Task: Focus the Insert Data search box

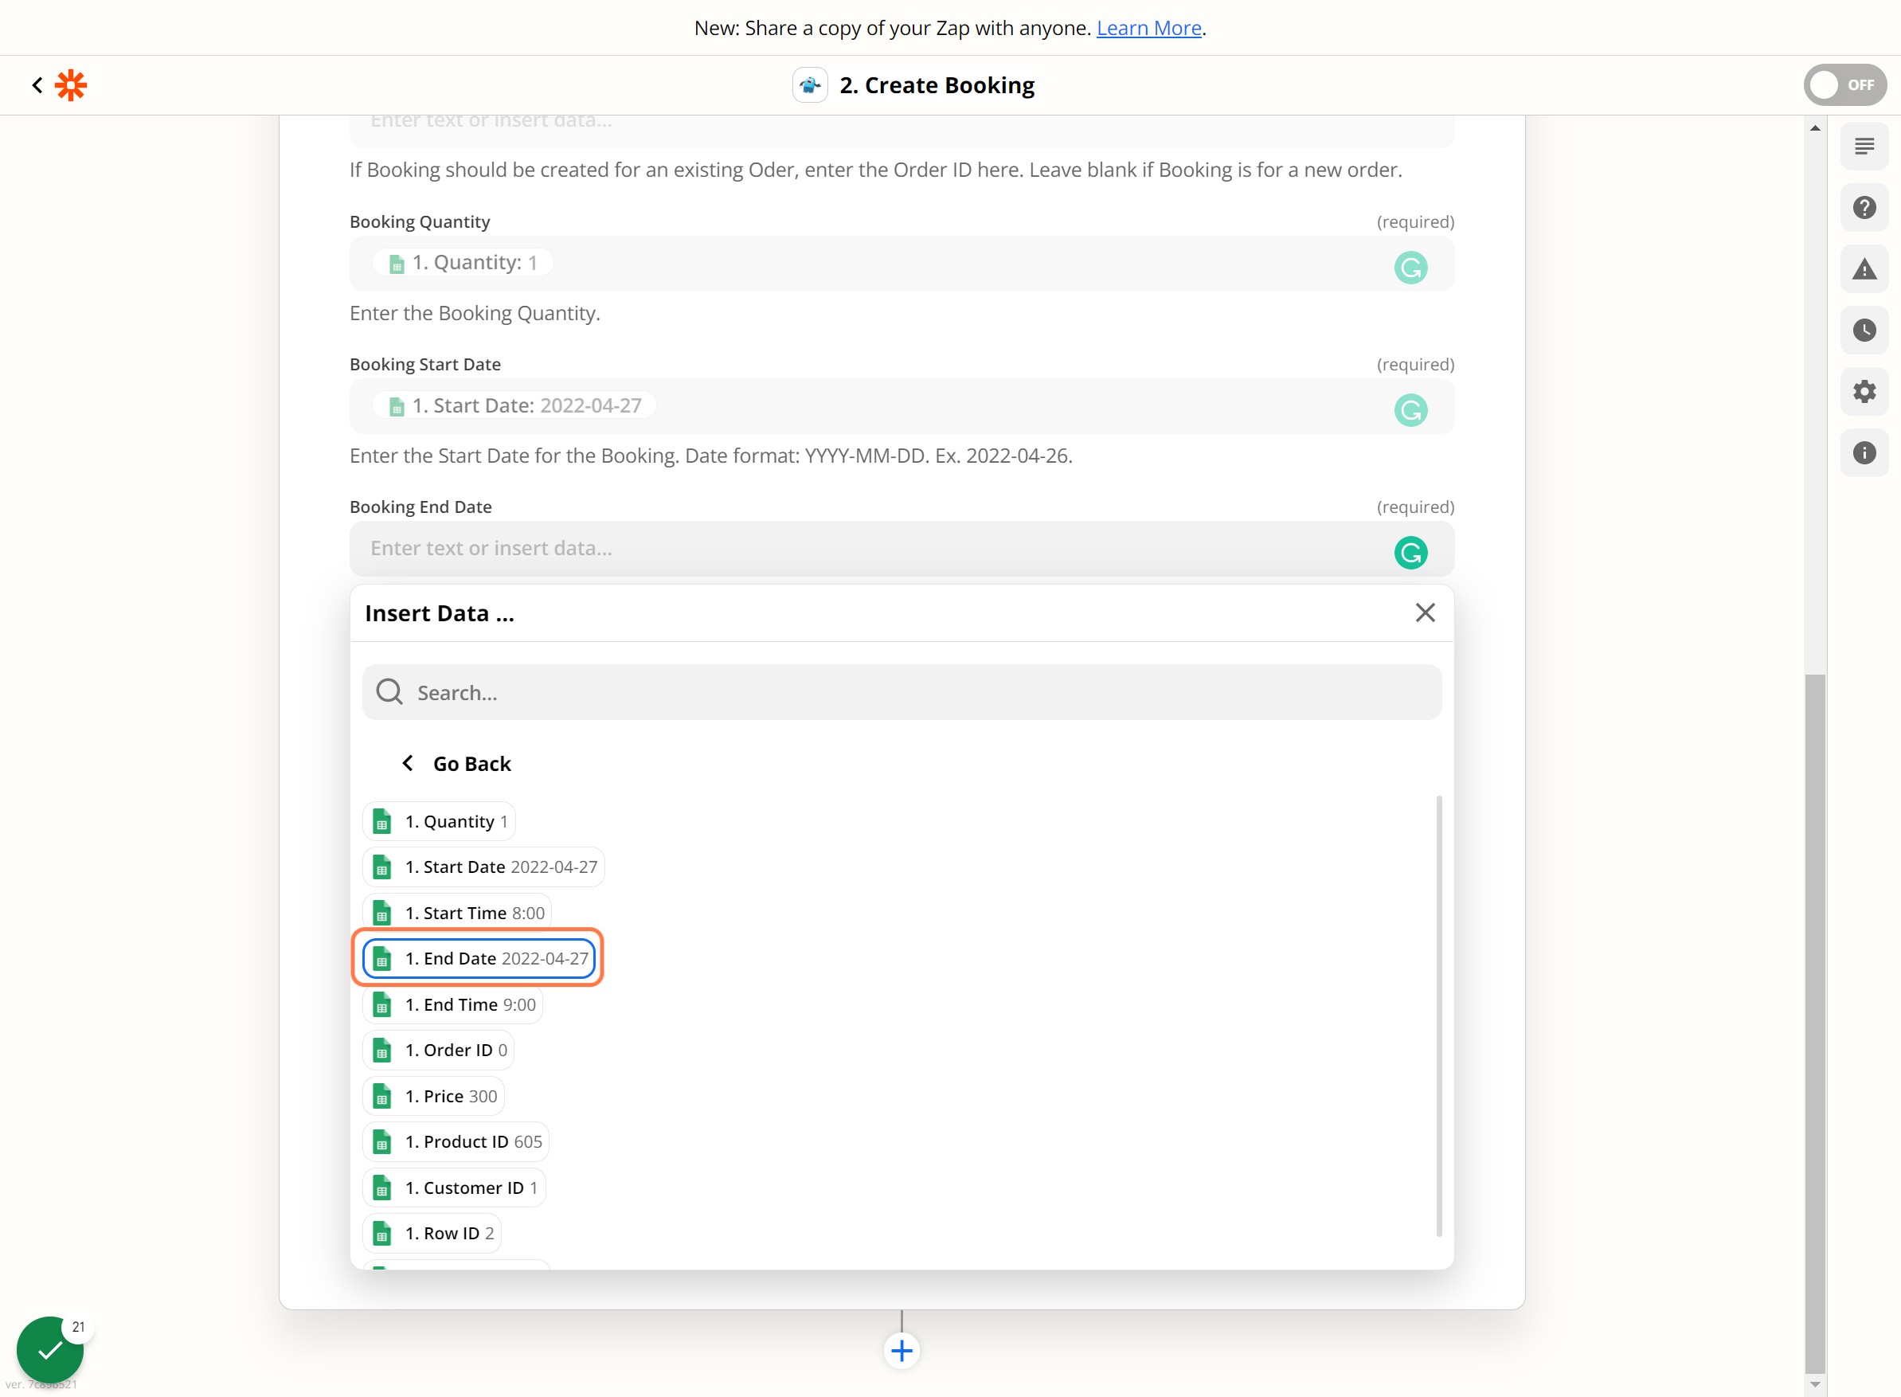Action: 902,692
